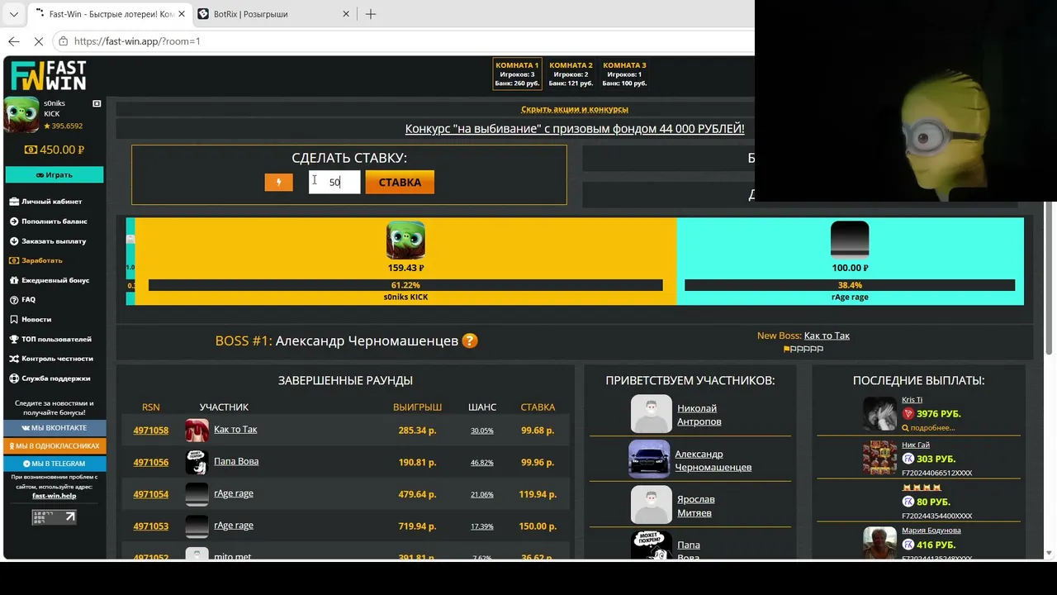1057x595 pixels.
Task: Click the МЫ ВКОНТАКТЕ button
Action: tap(55, 428)
